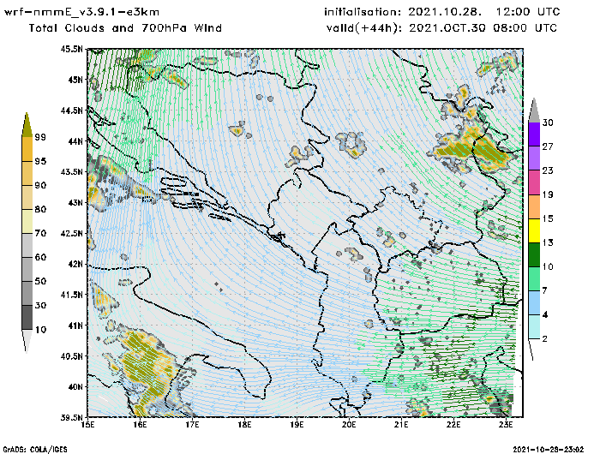Screen dimensions: 600x454
Task: Click the 70 label on cloud legend
Action: (x=40, y=233)
